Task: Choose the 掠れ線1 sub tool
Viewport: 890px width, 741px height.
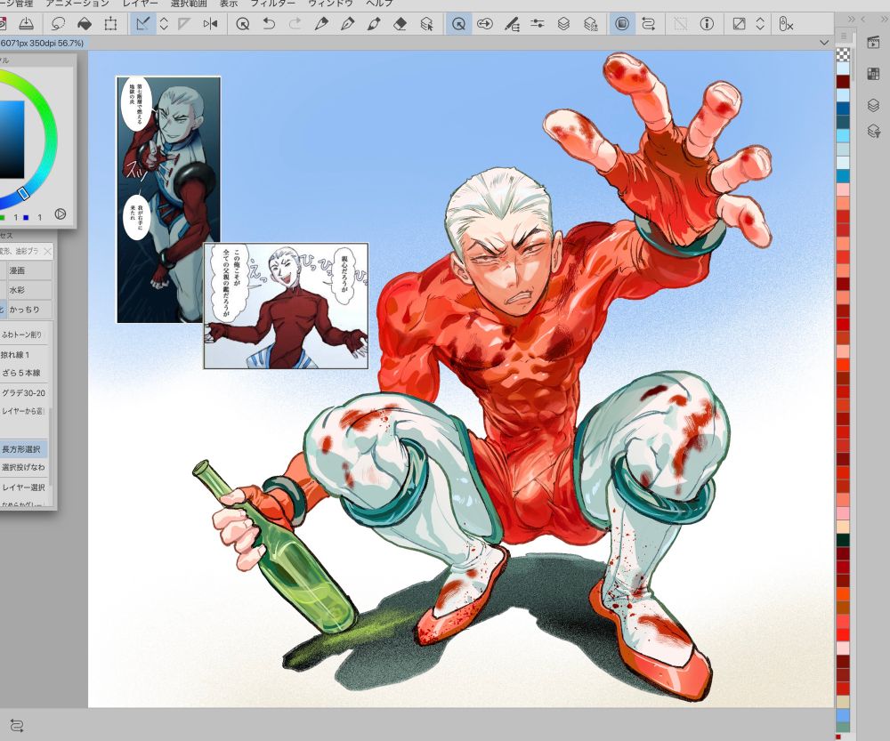Action: (24, 355)
